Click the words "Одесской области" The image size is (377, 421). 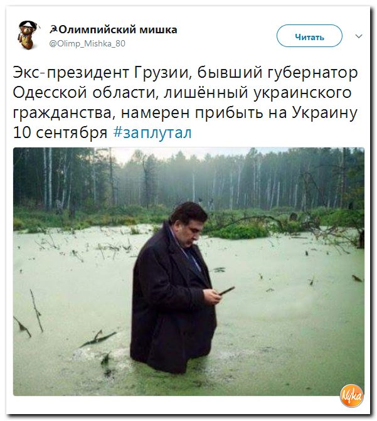[x=85, y=93]
